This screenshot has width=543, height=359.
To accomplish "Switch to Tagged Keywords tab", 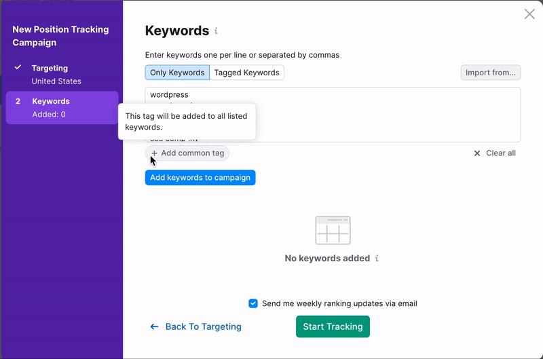I will (x=247, y=73).
